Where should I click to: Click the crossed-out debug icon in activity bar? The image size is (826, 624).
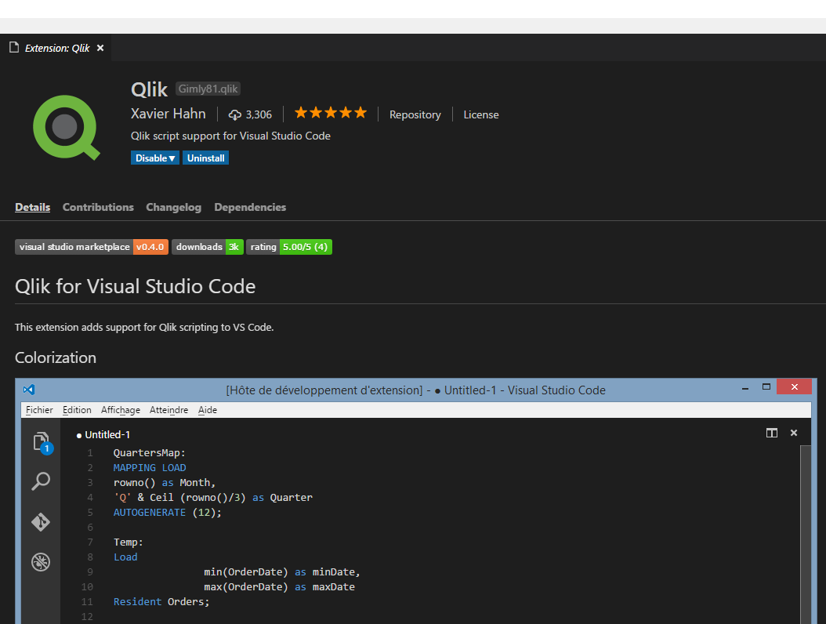tap(41, 561)
